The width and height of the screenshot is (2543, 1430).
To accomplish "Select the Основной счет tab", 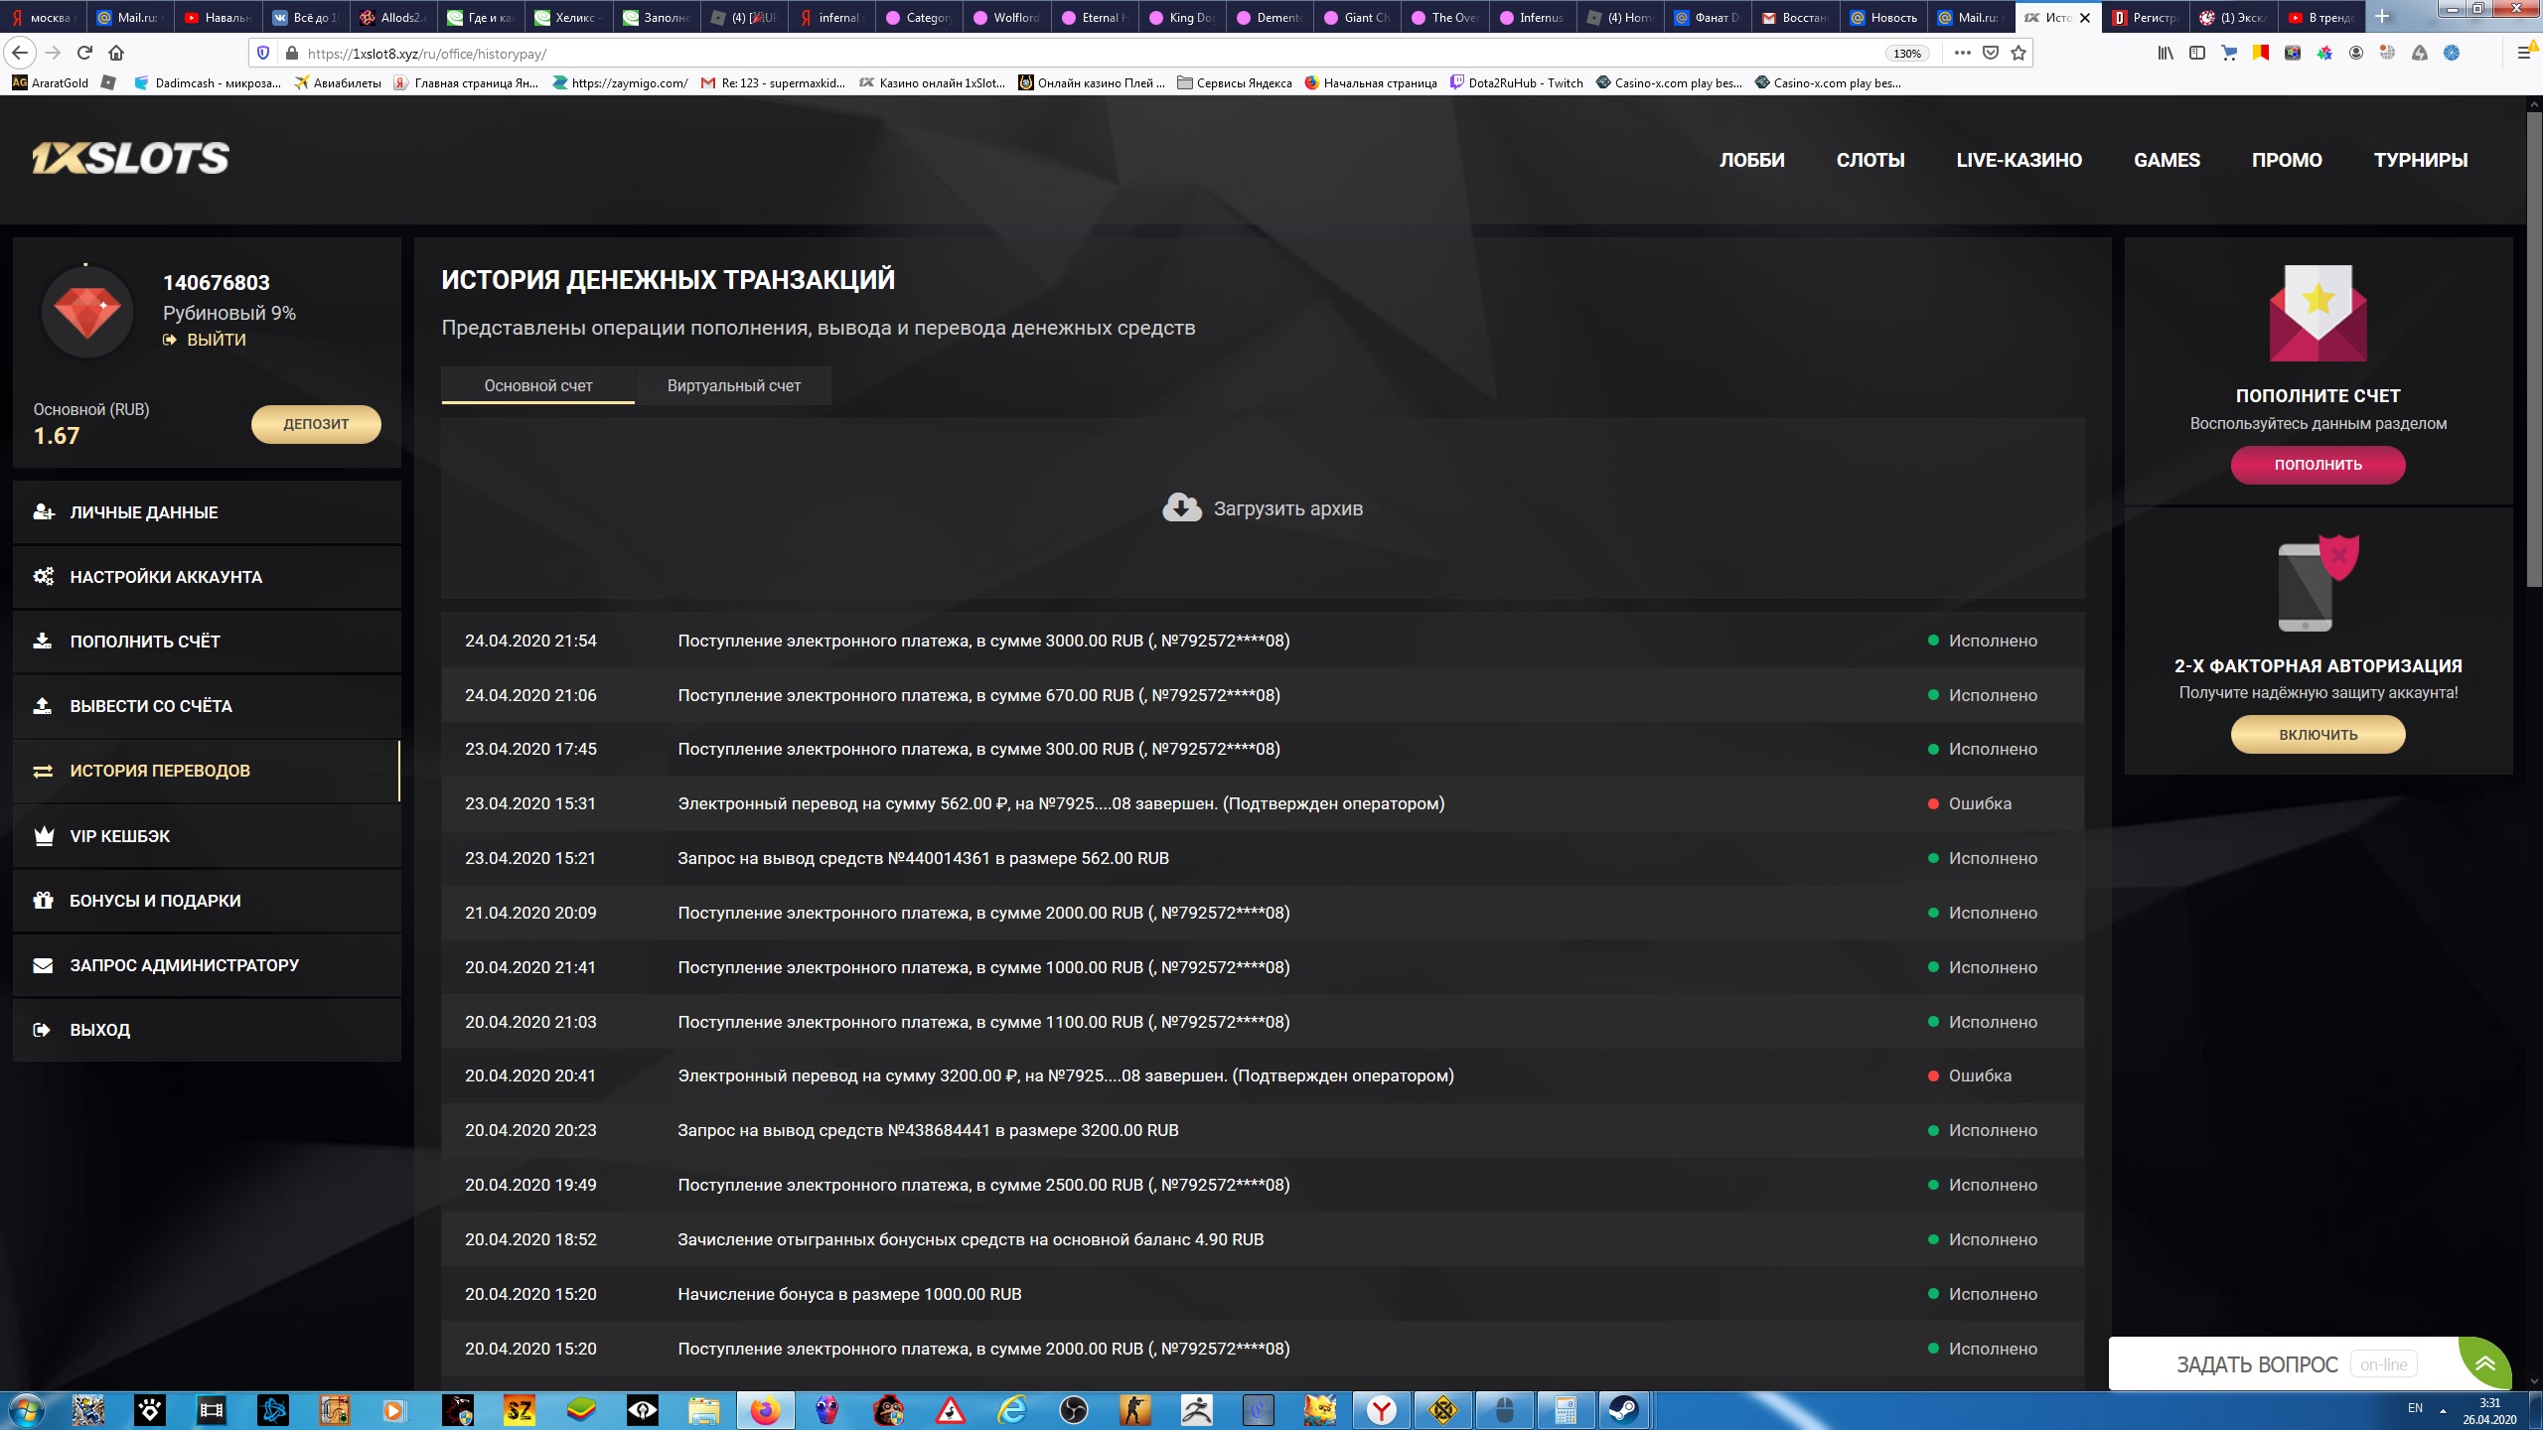I will coord(537,385).
